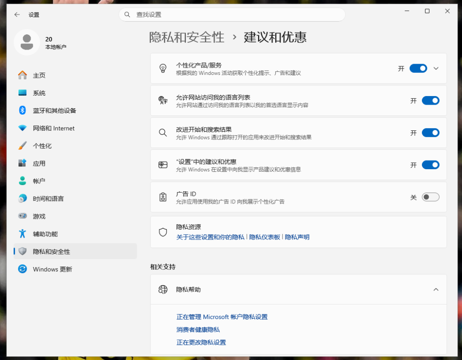Screen dimensions: 462x360
Task: Open 个性化 settings
Action: (x=75, y=146)
